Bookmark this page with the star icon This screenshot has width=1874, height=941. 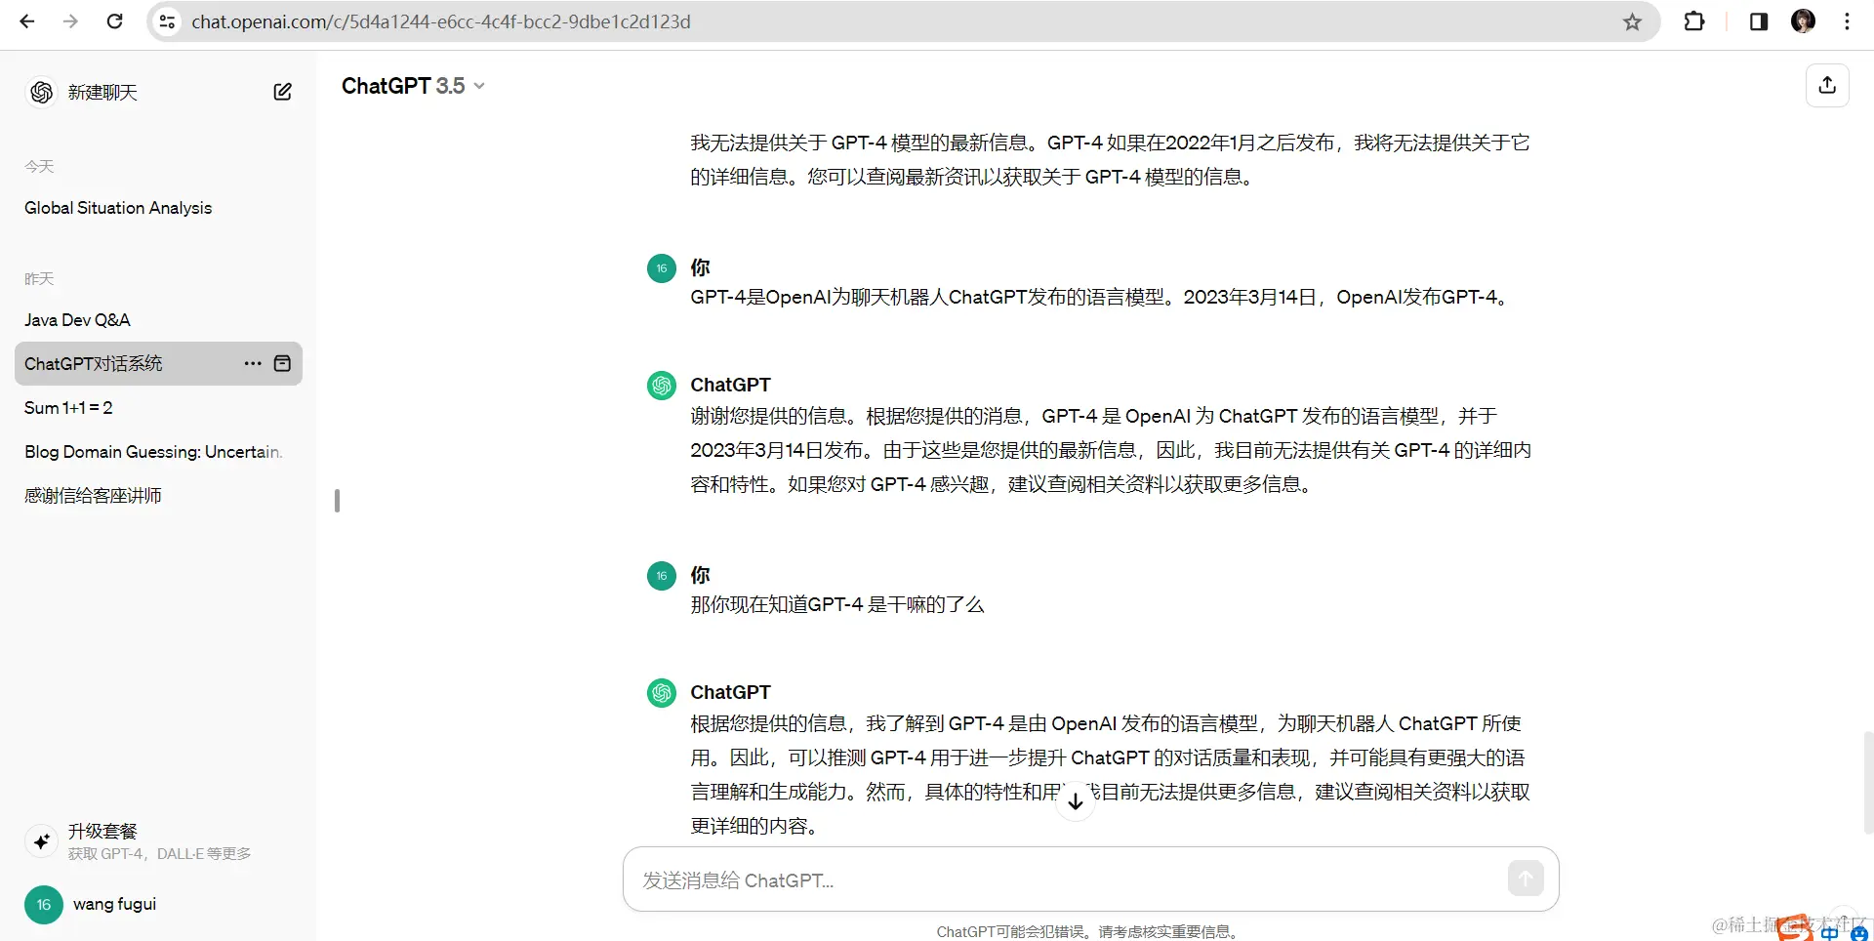coord(1632,21)
